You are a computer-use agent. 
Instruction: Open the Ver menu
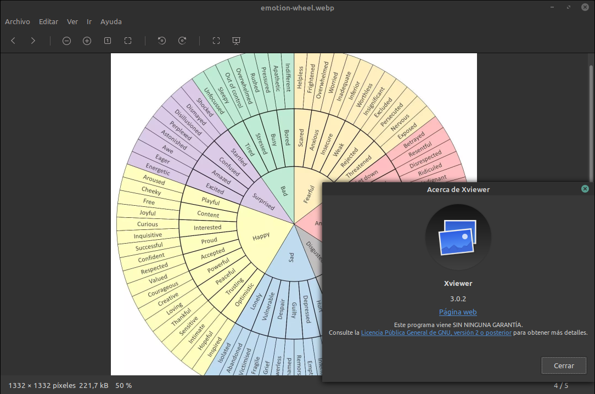point(72,21)
